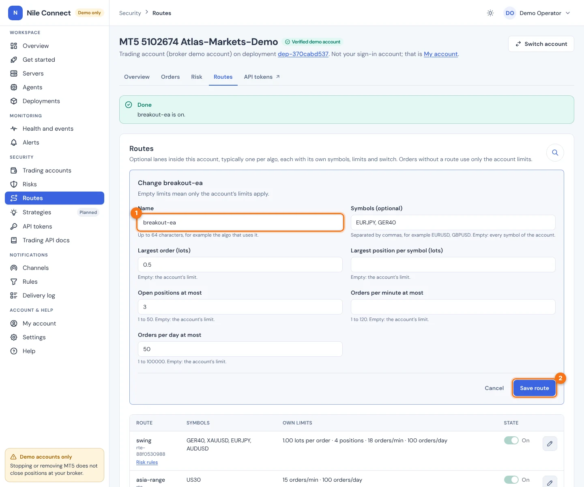Open the API tokens external tab
Image resolution: width=584 pixels, height=487 pixels.
[262, 77]
